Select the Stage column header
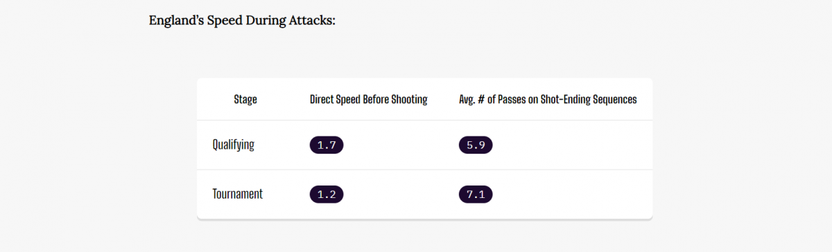 point(245,100)
